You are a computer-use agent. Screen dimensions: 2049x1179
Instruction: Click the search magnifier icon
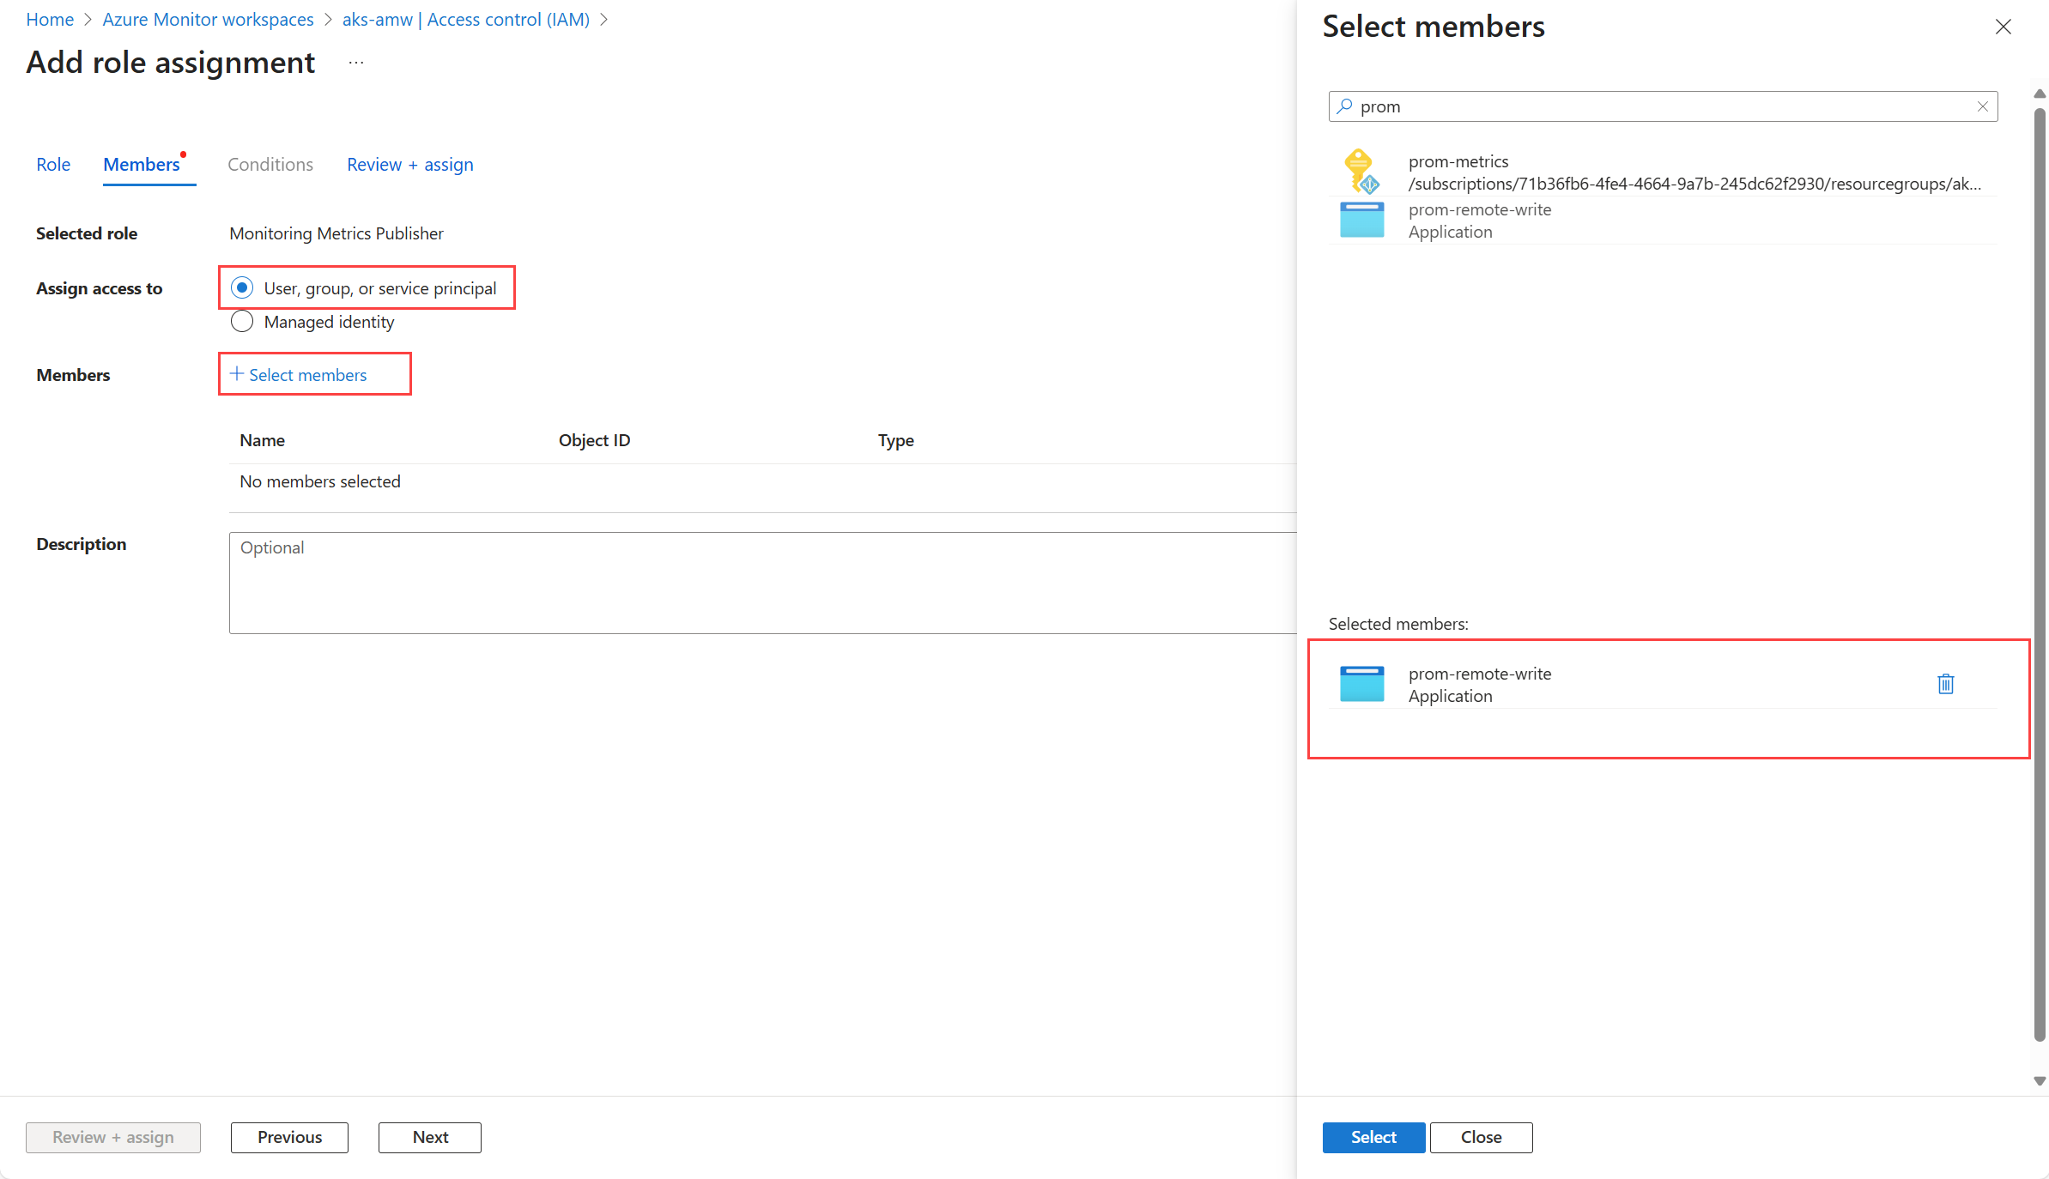1345,106
